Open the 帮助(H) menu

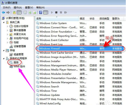point(40,8)
